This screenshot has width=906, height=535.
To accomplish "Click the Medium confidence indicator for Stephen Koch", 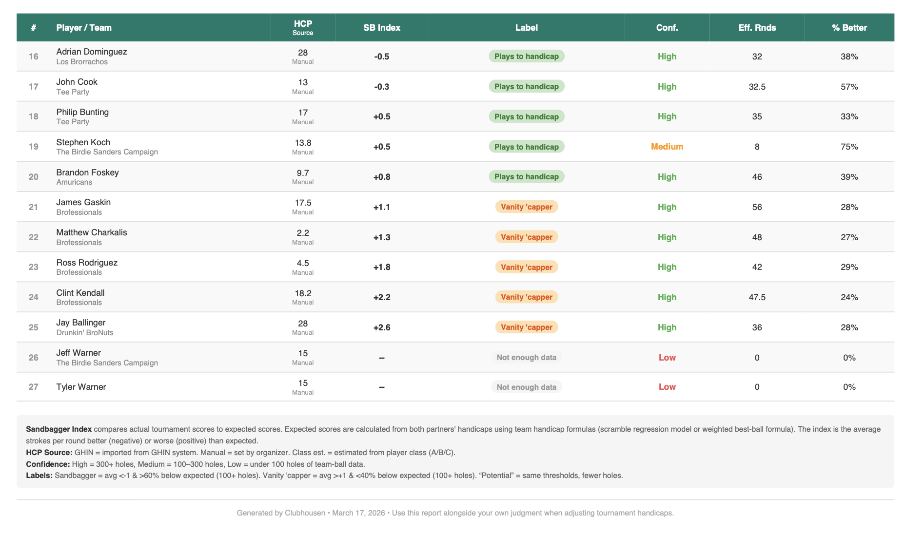I will pos(667,146).
